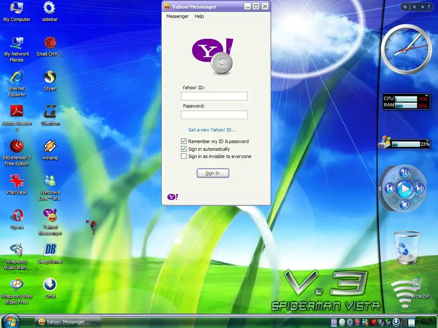The width and height of the screenshot is (438, 328).
Task: Open the Help menu
Action: click(199, 16)
